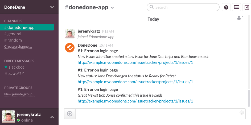
Task: Click the DoneDone orange checkmark avatar
Action: coord(70,48)
